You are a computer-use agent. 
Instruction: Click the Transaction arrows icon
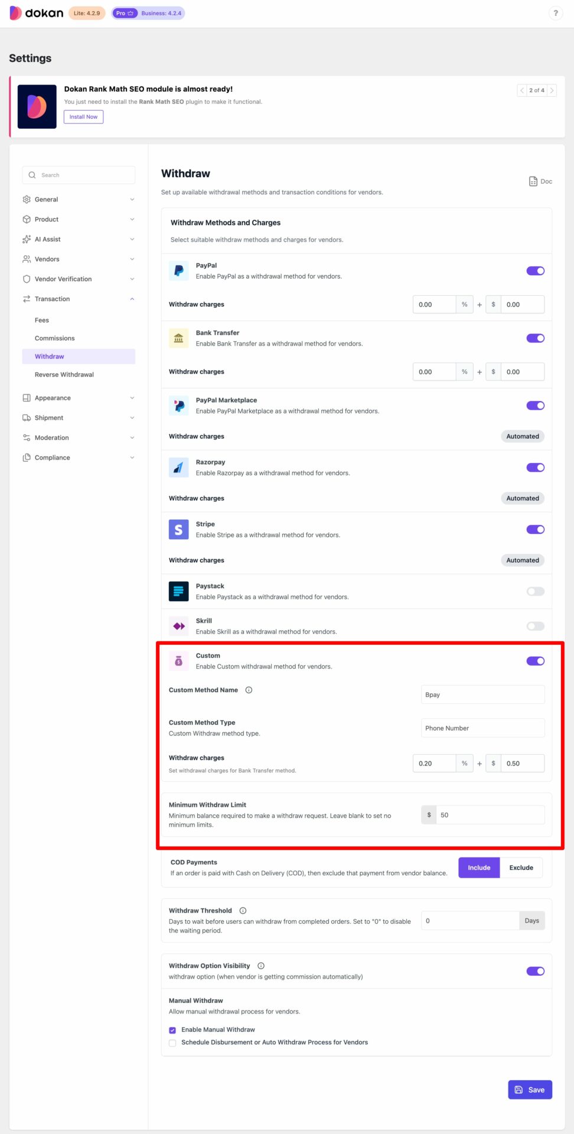[x=27, y=299]
